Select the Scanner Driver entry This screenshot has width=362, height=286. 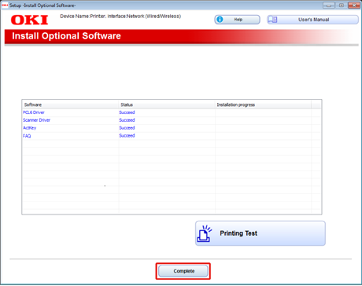36,120
